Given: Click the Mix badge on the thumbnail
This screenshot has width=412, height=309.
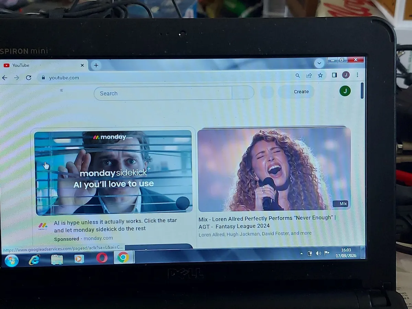Looking at the screenshot, I should click(341, 204).
